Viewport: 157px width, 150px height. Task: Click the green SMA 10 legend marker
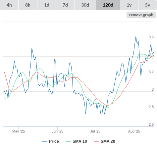pyautogui.click(x=68, y=141)
